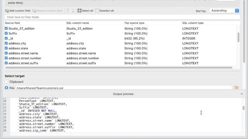
Task: Click the fields table vertical scrollbar
Action: click(x=238, y=37)
